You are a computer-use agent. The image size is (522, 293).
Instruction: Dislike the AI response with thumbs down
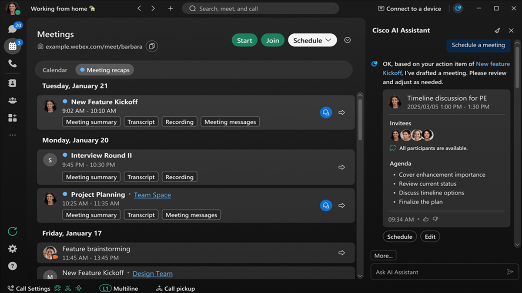coord(435,220)
